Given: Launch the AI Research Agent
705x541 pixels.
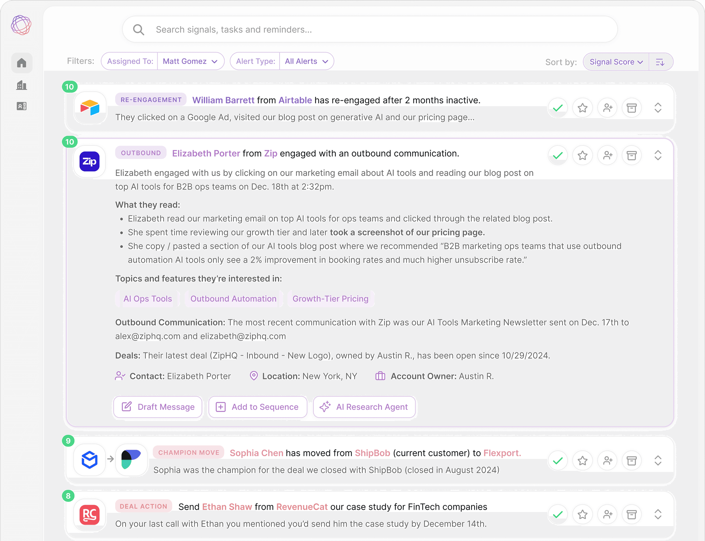Looking at the screenshot, I should coord(364,407).
